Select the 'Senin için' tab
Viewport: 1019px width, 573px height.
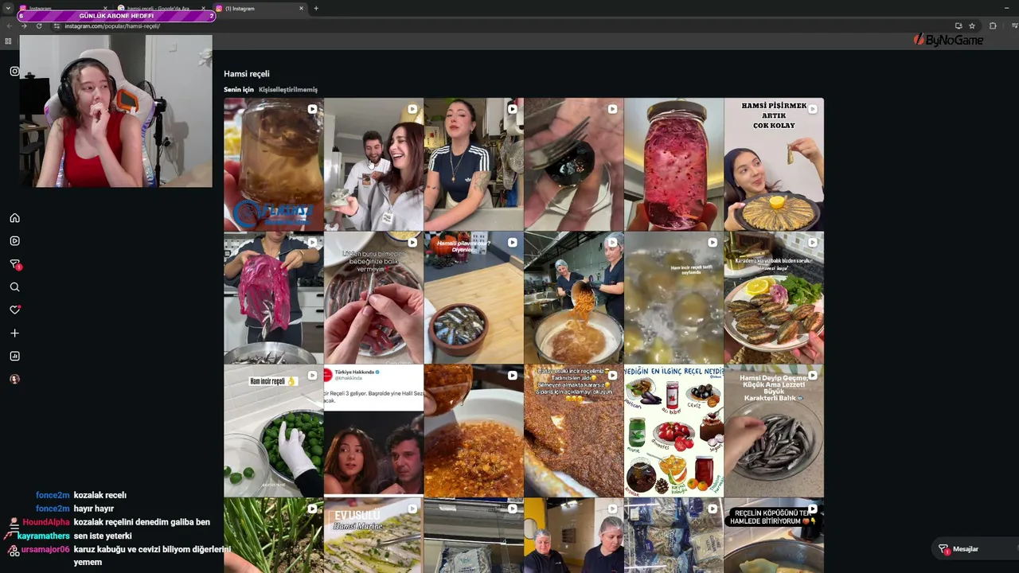click(239, 90)
